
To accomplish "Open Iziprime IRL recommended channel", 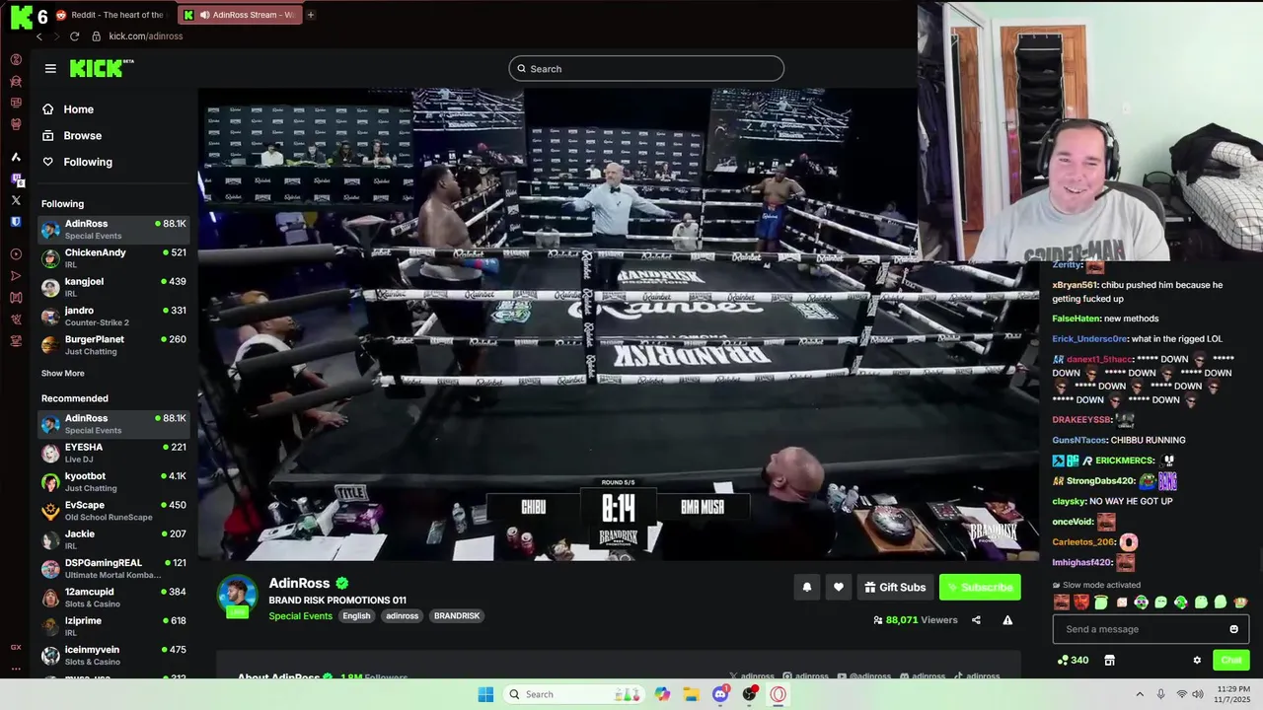I will pos(113,626).
